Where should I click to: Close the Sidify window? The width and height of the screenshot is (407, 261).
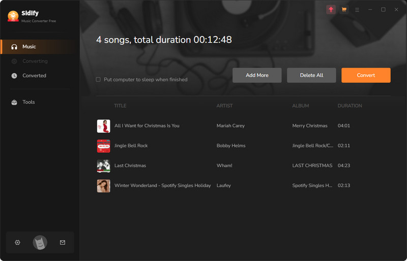pos(396,10)
